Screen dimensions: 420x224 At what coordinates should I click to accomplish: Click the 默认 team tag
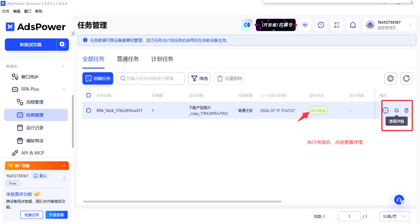coord(40,176)
